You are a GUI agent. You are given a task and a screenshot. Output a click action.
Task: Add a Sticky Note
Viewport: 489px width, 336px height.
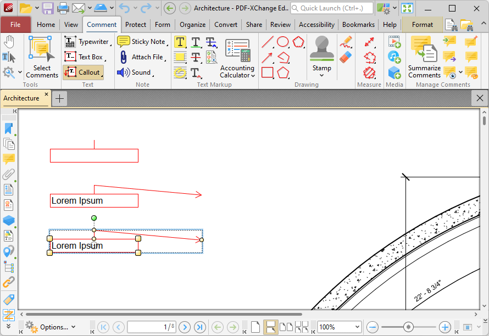(x=142, y=42)
